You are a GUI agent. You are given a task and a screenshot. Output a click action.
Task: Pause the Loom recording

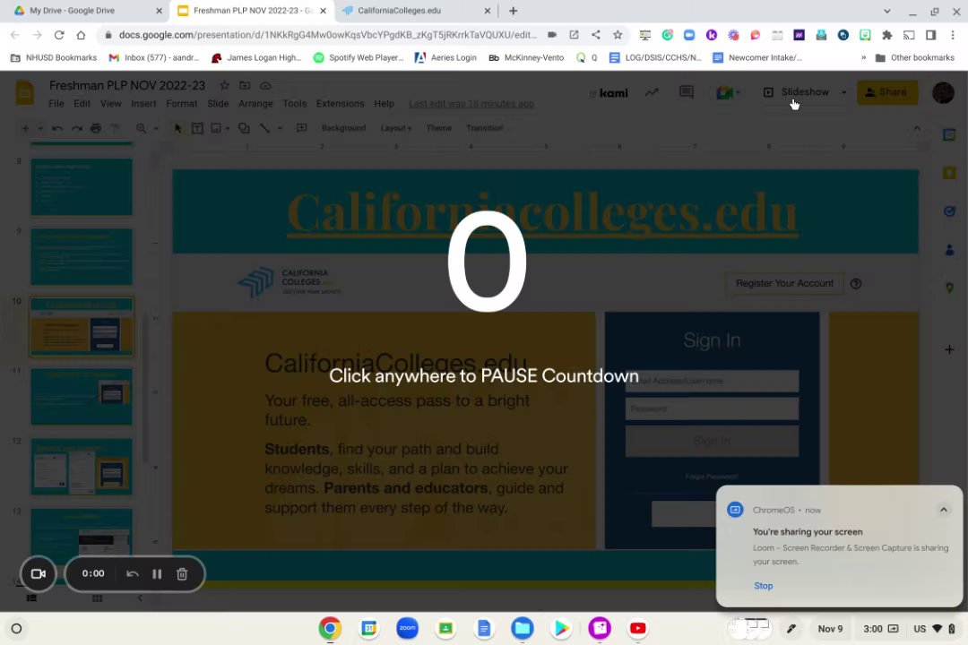157,574
